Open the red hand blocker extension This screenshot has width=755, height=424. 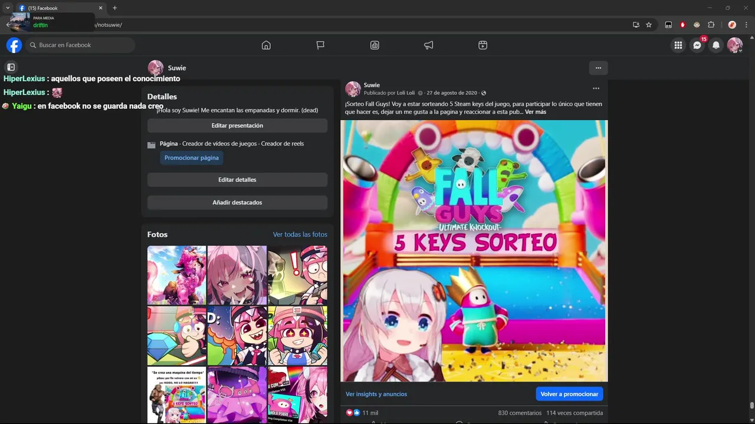pyautogui.click(x=682, y=25)
